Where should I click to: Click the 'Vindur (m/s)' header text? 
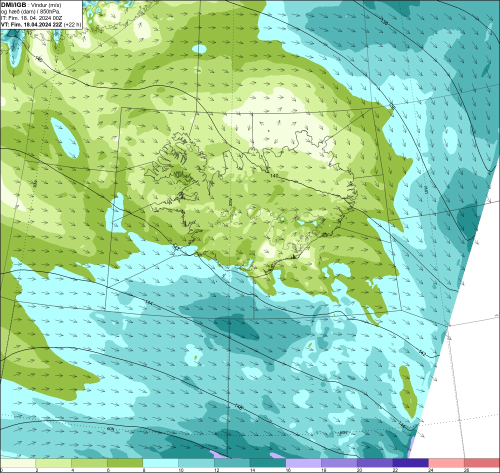46,5
